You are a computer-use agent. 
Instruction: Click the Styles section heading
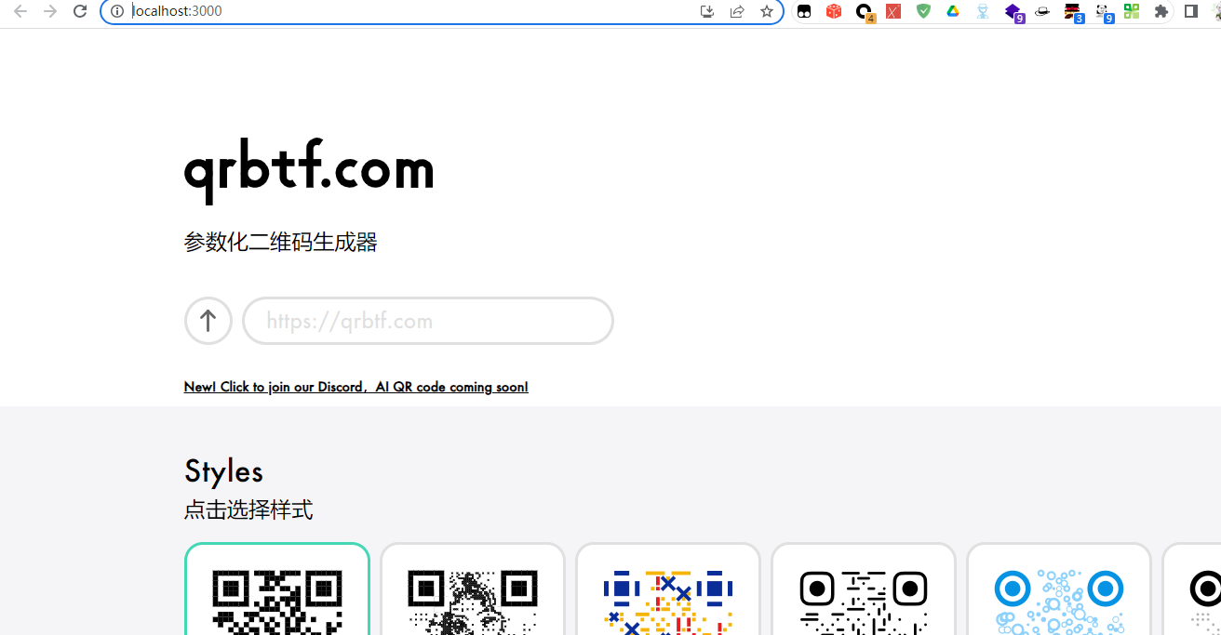223,471
